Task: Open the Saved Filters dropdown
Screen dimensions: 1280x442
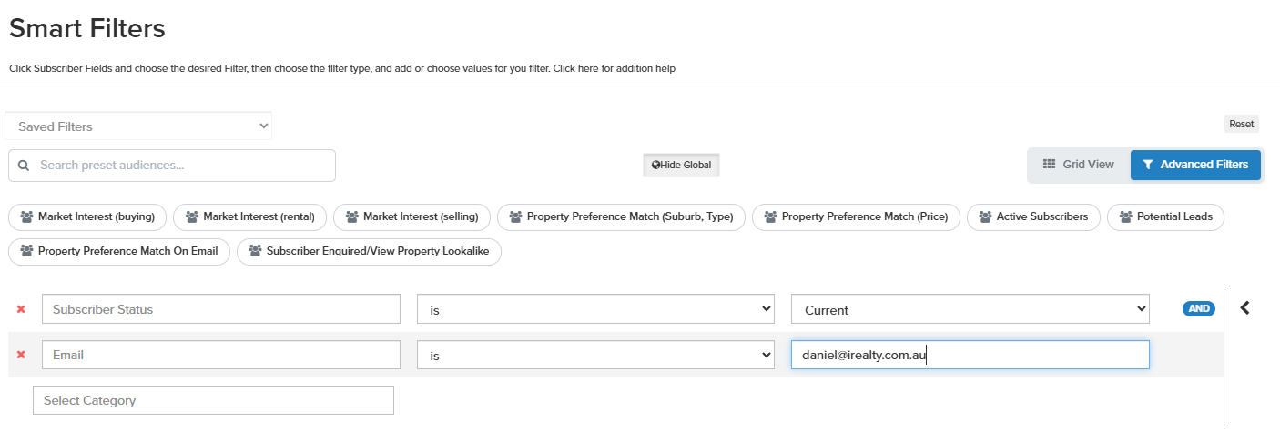Action: pos(138,126)
